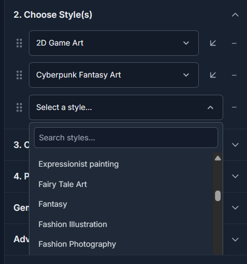Click the arrow icon next to 2D Game Art
Viewport: 247px width, 264px height.
(213, 43)
